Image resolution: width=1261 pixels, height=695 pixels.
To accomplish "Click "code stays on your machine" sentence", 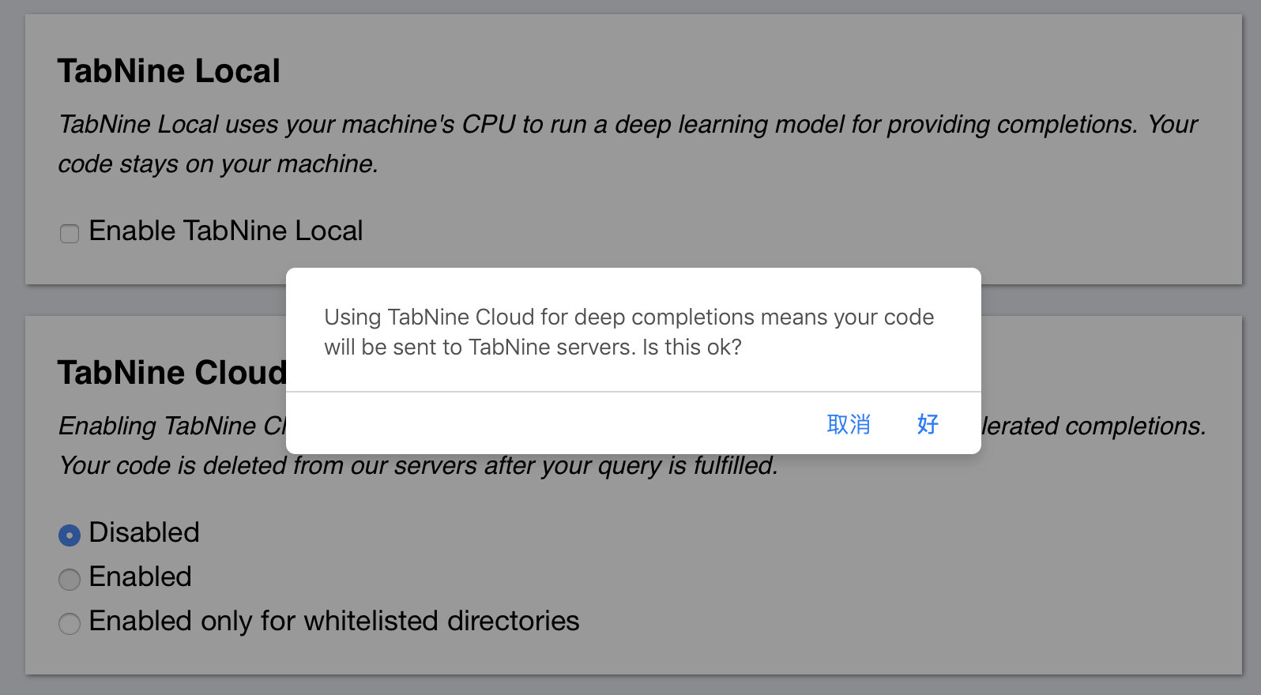I will tap(218, 163).
